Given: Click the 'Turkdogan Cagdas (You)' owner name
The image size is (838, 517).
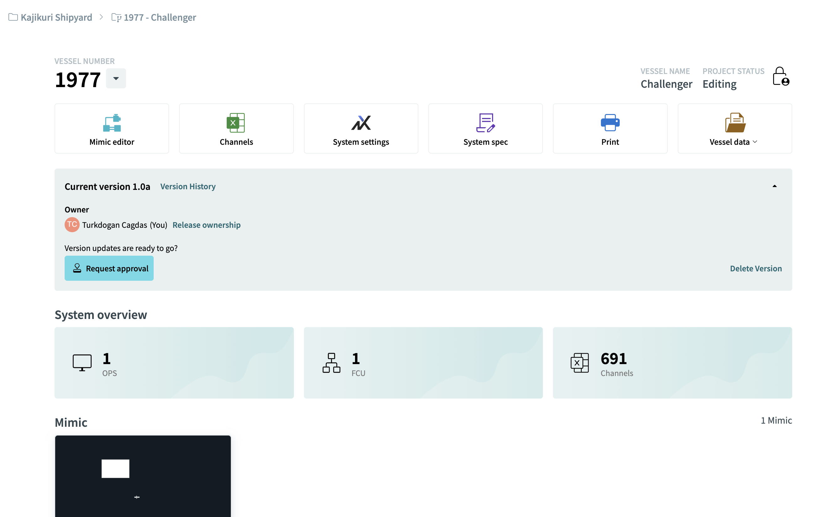Looking at the screenshot, I should coord(125,225).
